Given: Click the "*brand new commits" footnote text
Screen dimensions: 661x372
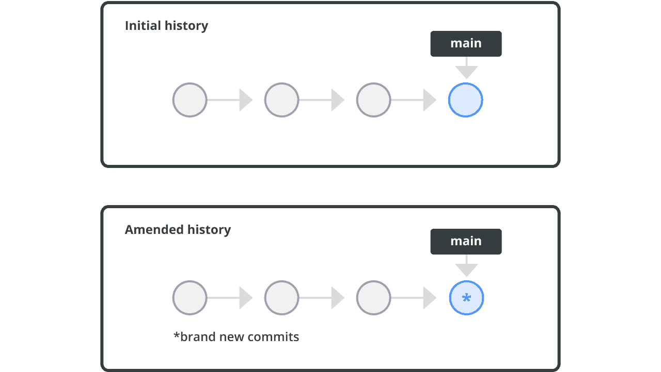Looking at the screenshot, I should (237, 337).
